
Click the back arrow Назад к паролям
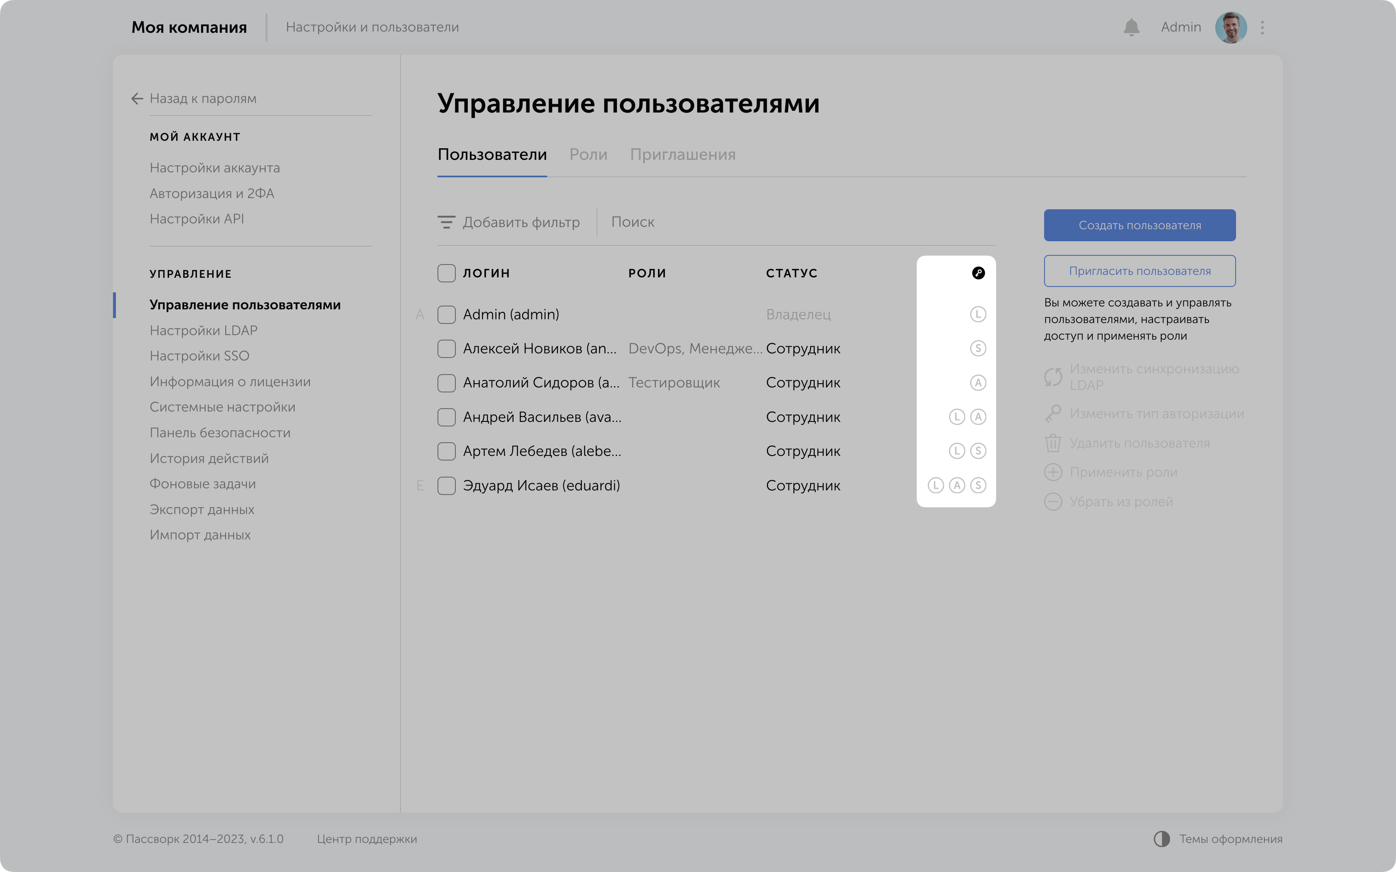[137, 99]
